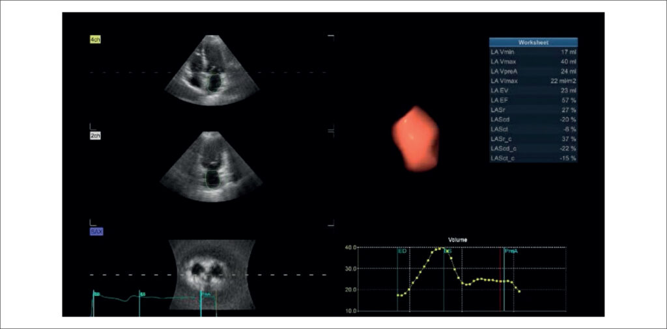
Task: Click the Volume graph title
Action: click(x=459, y=240)
